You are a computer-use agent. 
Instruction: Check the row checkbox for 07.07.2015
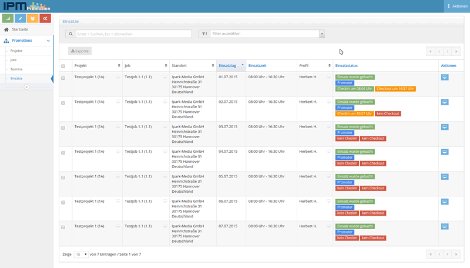click(x=63, y=227)
